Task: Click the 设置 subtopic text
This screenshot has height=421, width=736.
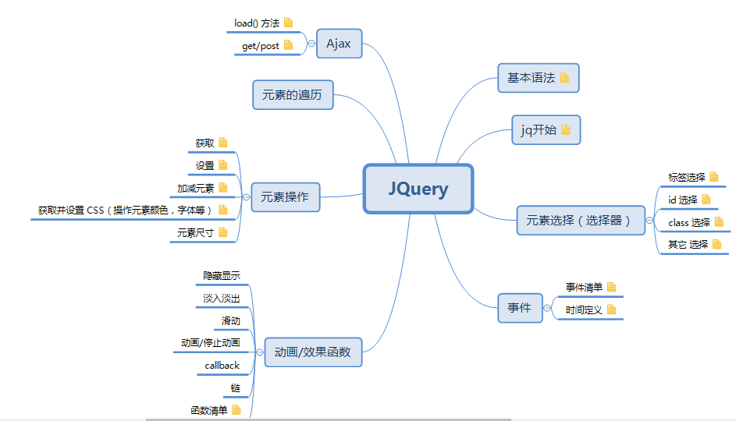Action: point(204,165)
